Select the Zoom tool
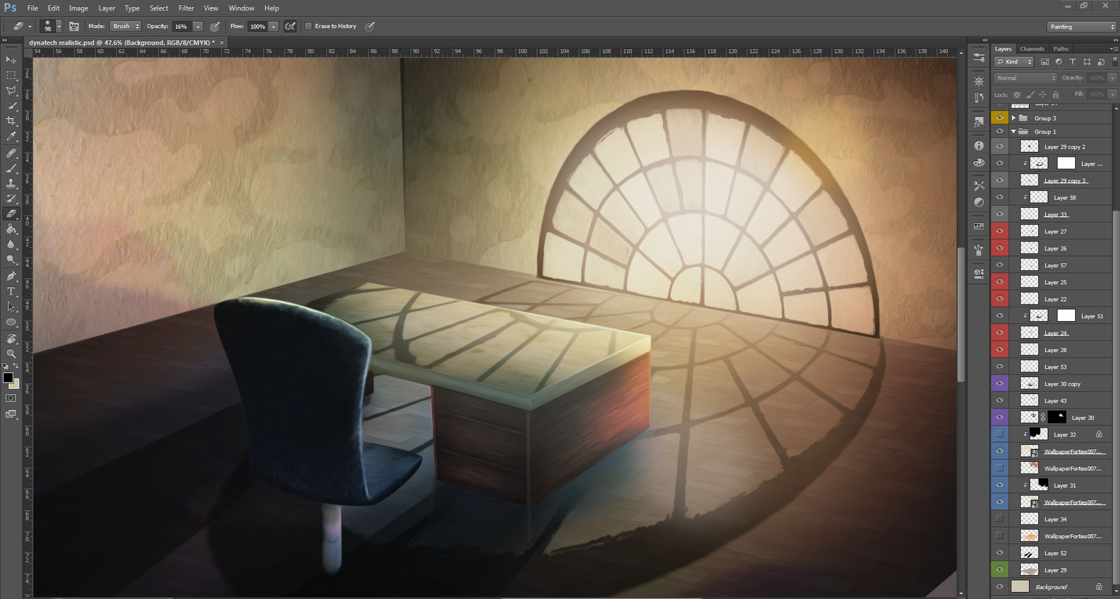This screenshot has height=599, width=1120. click(11, 354)
